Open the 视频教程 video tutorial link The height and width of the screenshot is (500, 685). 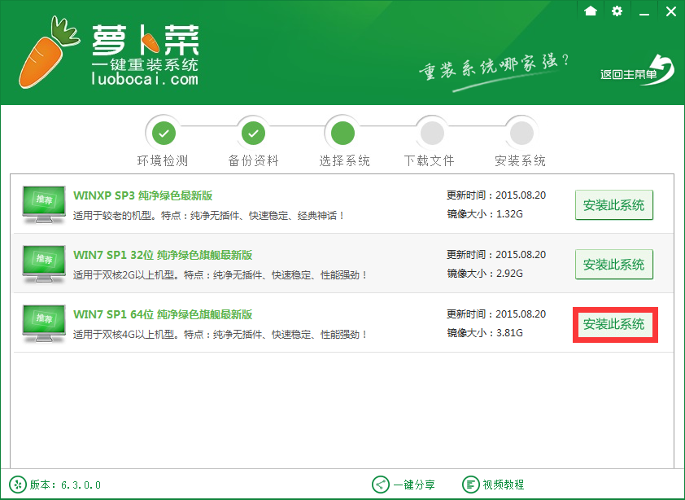504,485
